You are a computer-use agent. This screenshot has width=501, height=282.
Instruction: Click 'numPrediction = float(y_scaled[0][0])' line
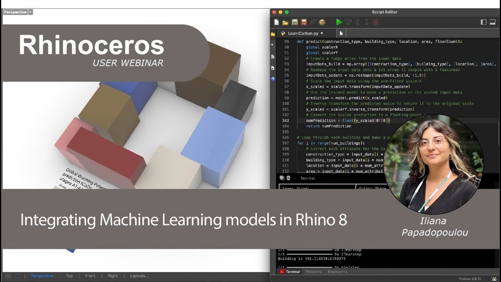(x=348, y=121)
